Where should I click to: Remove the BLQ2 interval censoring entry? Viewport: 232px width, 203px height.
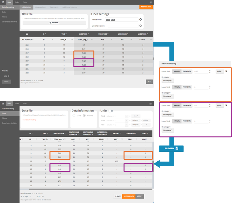pos(226,105)
